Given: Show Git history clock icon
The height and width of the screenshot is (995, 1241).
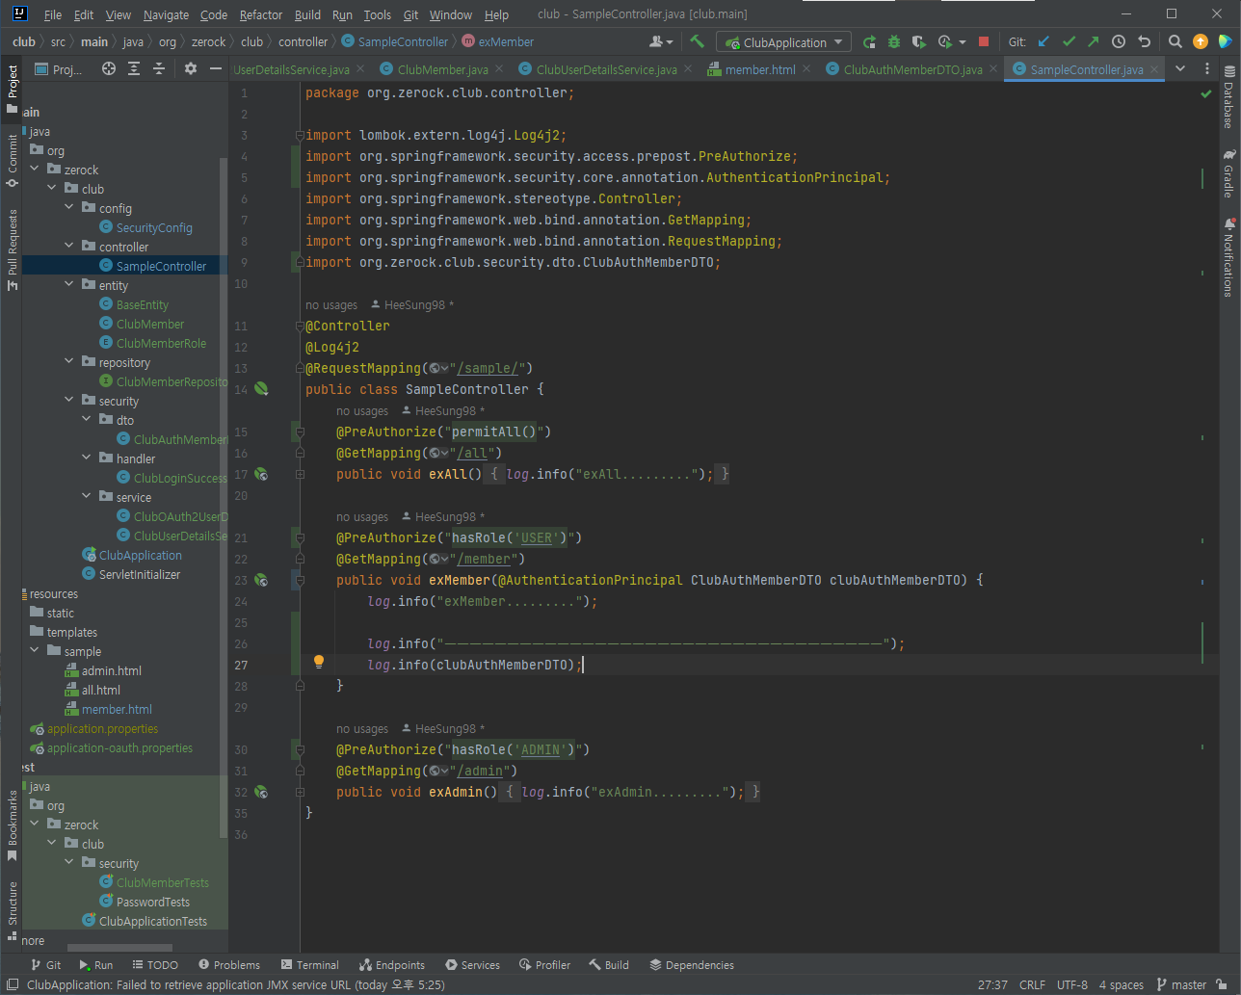Looking at the screenshot, I should coord(1119,41).
